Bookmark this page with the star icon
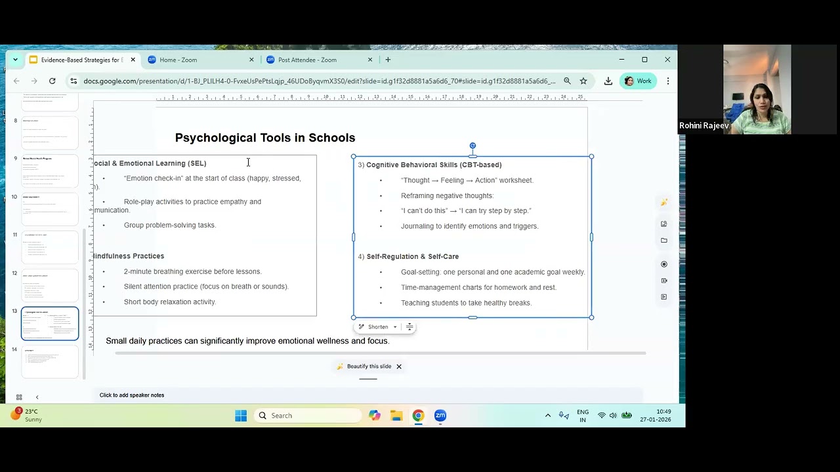 point(583,81)
